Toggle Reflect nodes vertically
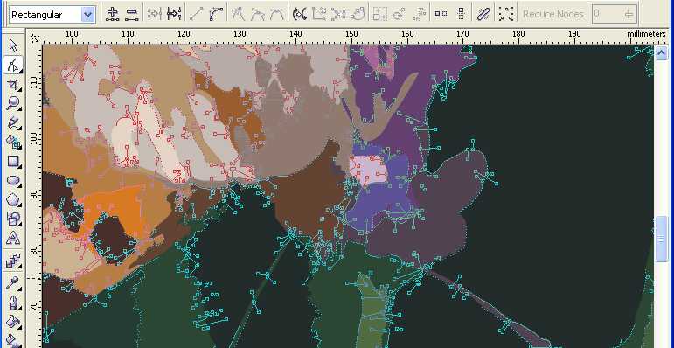 [x=461, y=14]
